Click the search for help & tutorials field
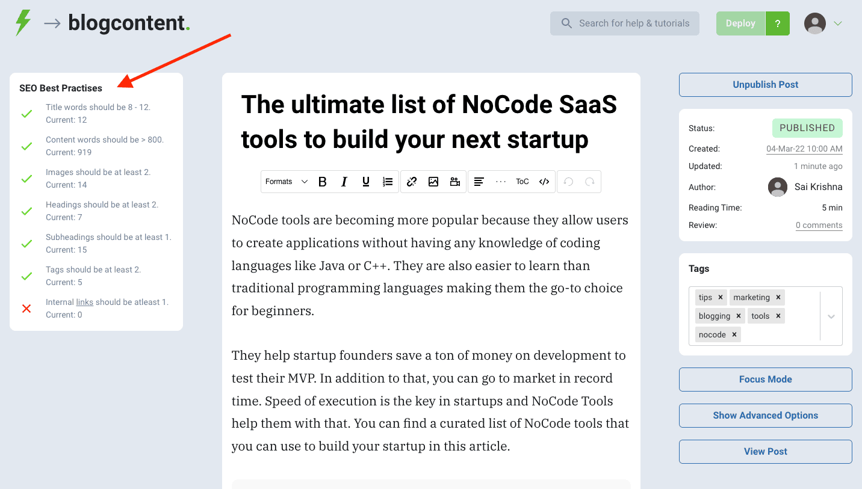This screenshot has width=862, height=489. click(625, 23)
